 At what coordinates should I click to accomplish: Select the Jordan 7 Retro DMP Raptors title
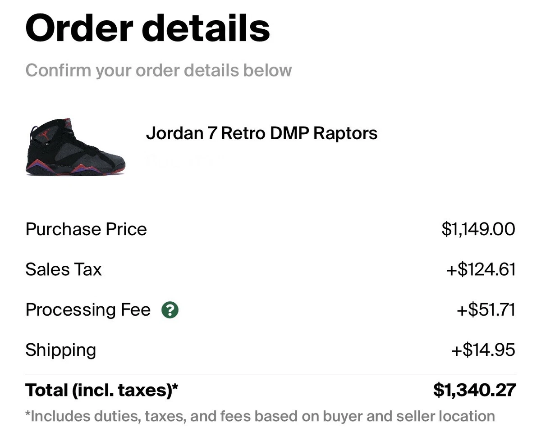pos(261,133)
